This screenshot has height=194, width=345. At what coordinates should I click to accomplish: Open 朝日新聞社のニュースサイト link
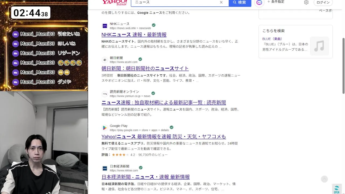coord(145,68)
